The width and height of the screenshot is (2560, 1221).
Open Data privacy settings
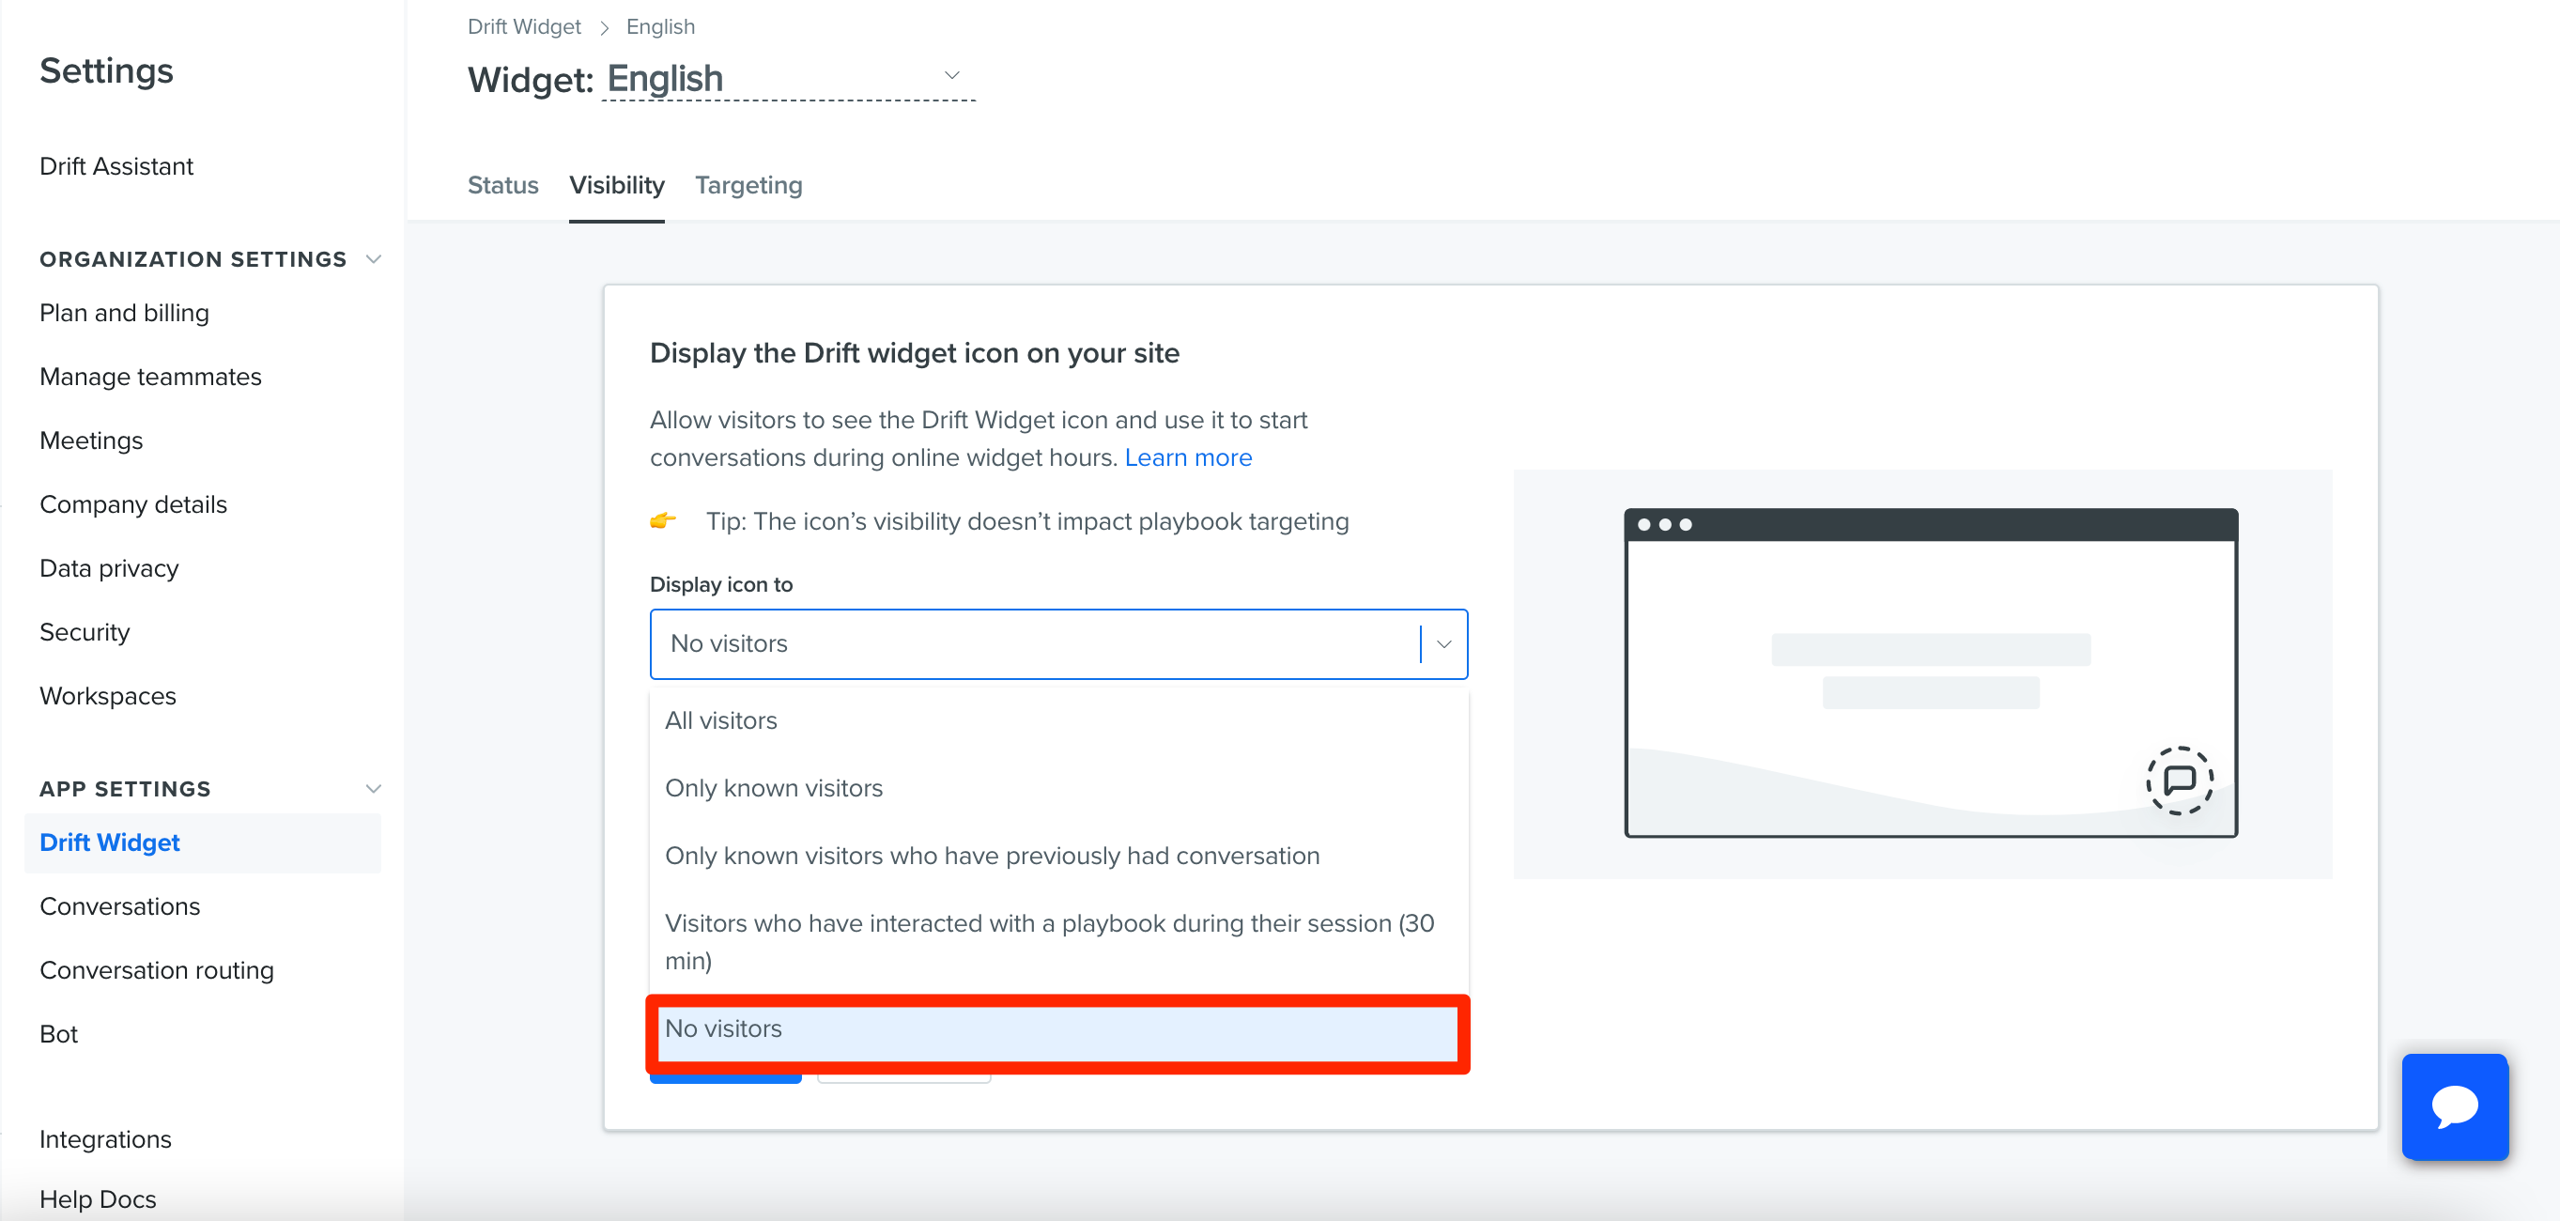(109, 569)
